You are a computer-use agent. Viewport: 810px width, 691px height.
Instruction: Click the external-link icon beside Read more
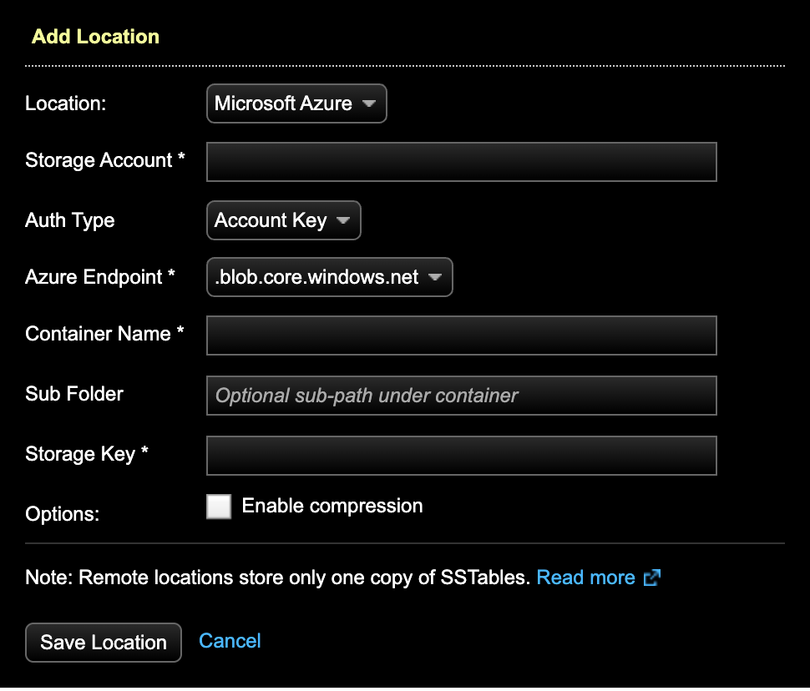pos(652,577)
